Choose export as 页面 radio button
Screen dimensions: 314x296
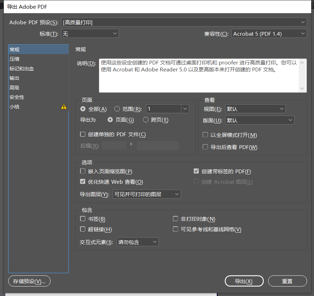point(110,120)
